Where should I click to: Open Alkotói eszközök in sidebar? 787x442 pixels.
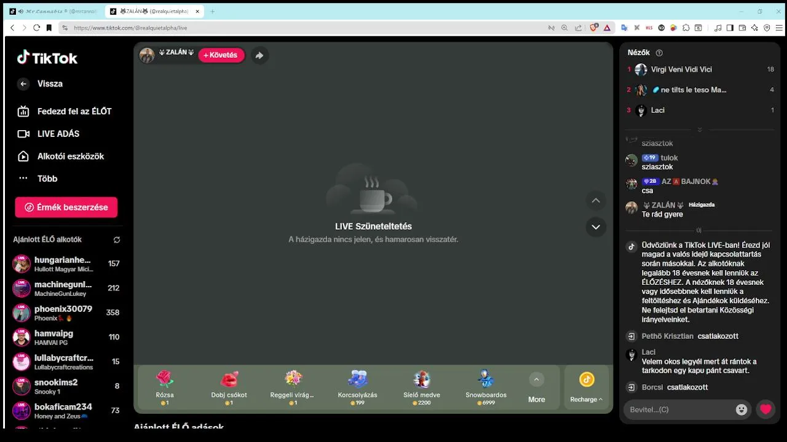[x=60, y=156]
